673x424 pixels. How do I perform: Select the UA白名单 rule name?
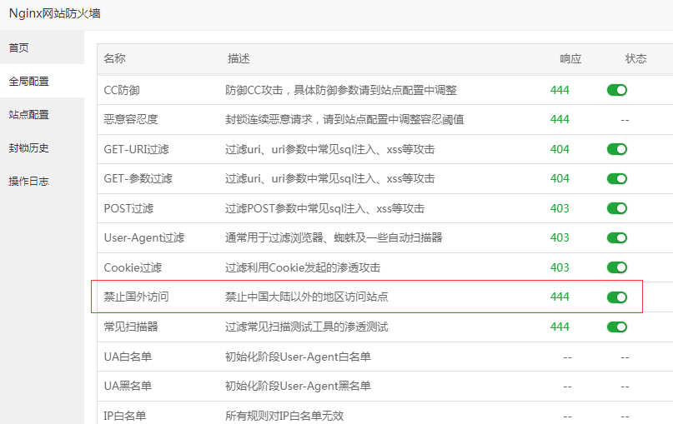(x=128, y=357)
